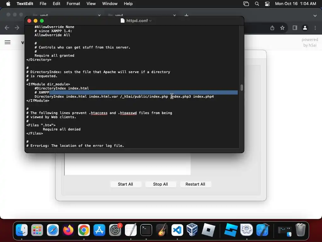The image size is (322, 242).
Task: Open Xcode from the Dock
Action: pyautogui.click(x=263, y=230)
